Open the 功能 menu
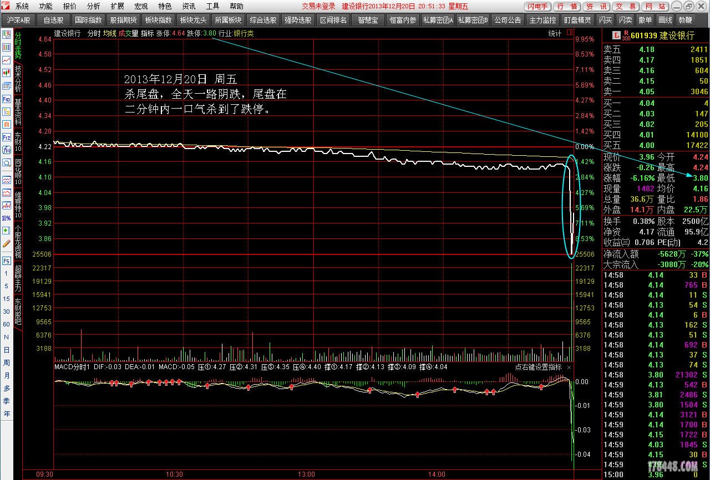 click(45, 6)
